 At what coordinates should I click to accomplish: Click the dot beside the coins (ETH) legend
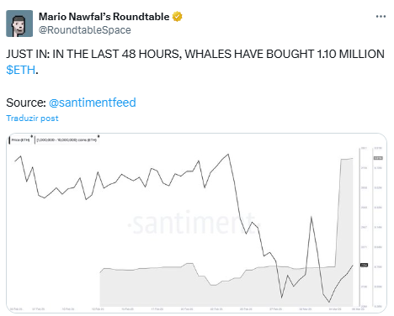tap(98, 136)
